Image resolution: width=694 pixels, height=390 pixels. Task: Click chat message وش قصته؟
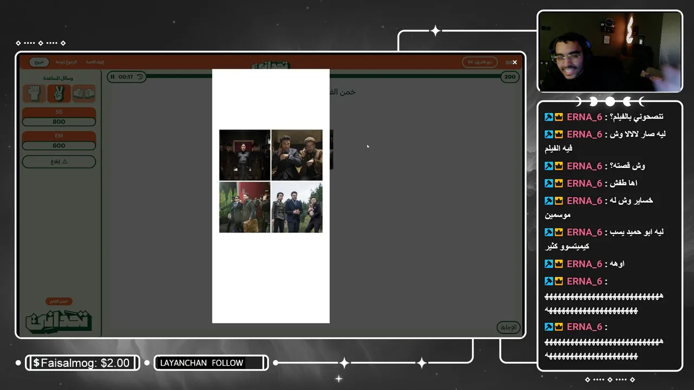point(627,166)
